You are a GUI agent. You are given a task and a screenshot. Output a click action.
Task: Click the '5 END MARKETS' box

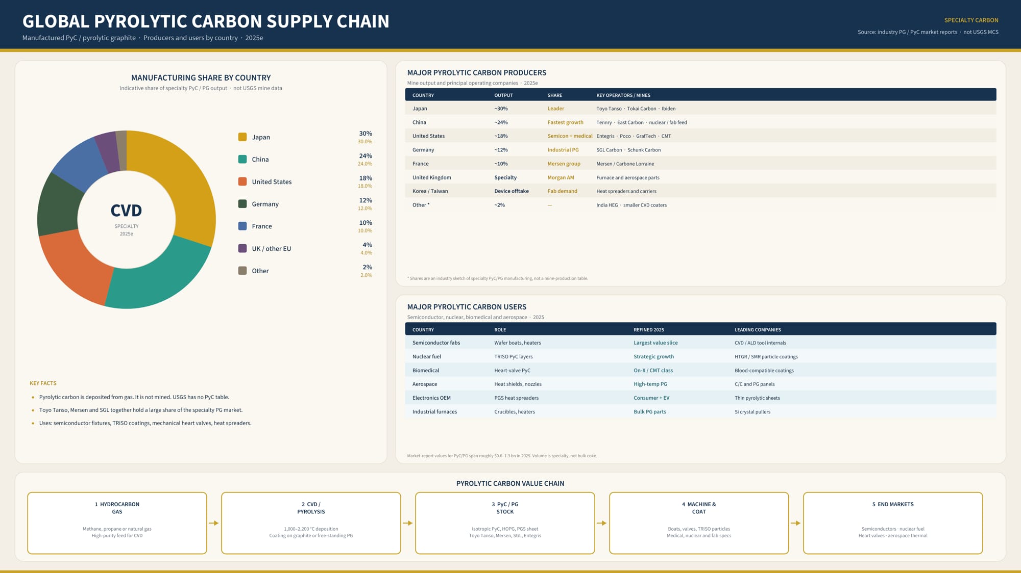[x=893, y=523]
